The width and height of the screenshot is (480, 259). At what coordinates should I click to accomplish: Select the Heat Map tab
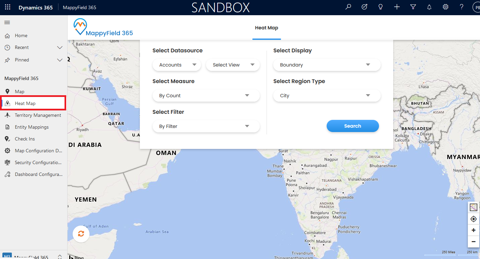pos(267,28)
